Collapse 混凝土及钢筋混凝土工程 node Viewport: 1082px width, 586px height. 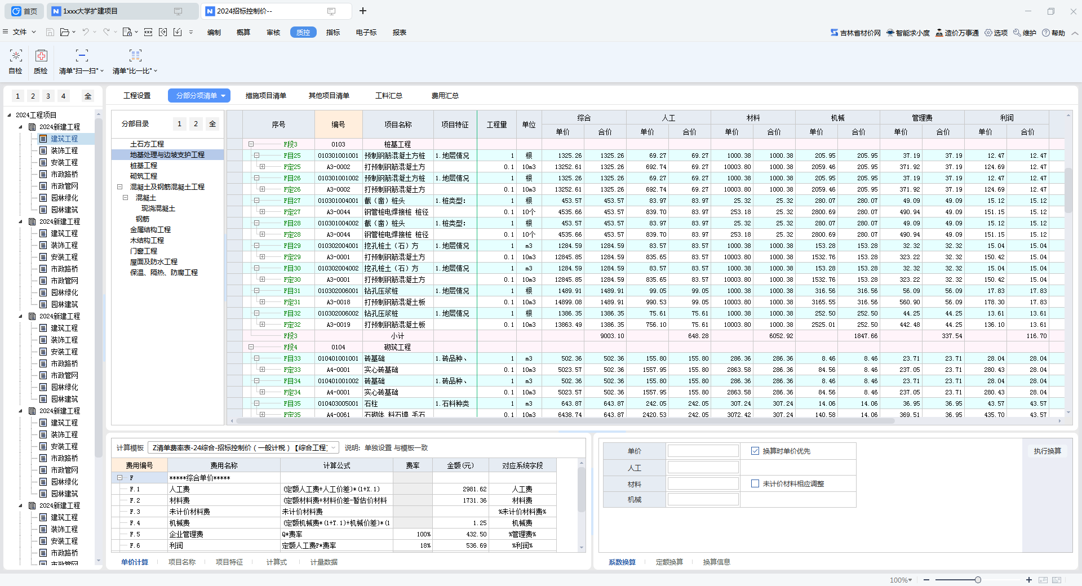pyautogui.click(x=120, y=187)
